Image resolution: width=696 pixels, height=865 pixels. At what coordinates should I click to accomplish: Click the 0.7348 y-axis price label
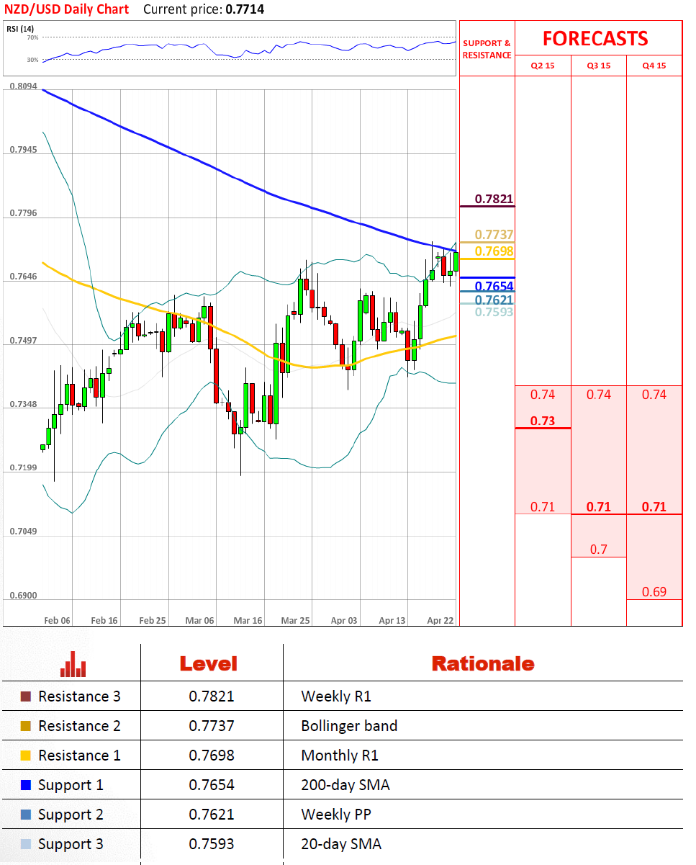pos(23,405)
